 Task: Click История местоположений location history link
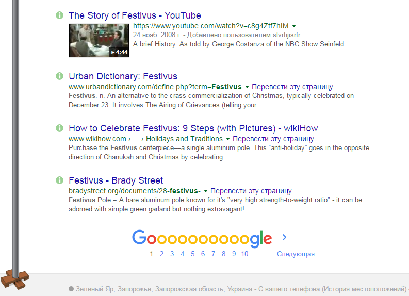pos(364,289)
